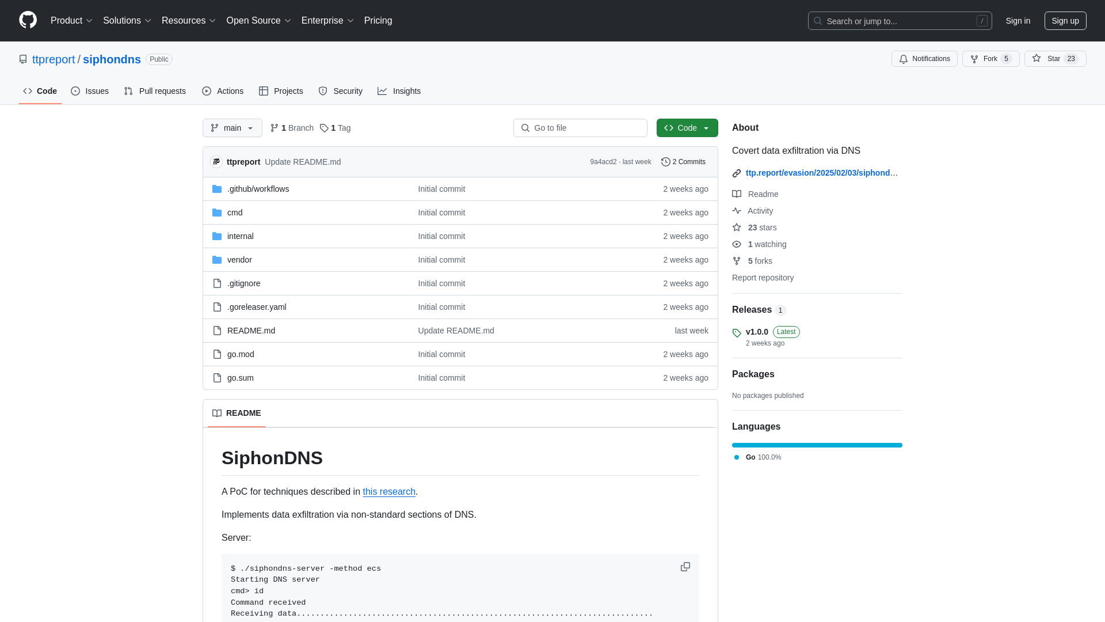Expand the main branch selector
The height and width of the screenshot is (622, 1105).
[233, 128]
